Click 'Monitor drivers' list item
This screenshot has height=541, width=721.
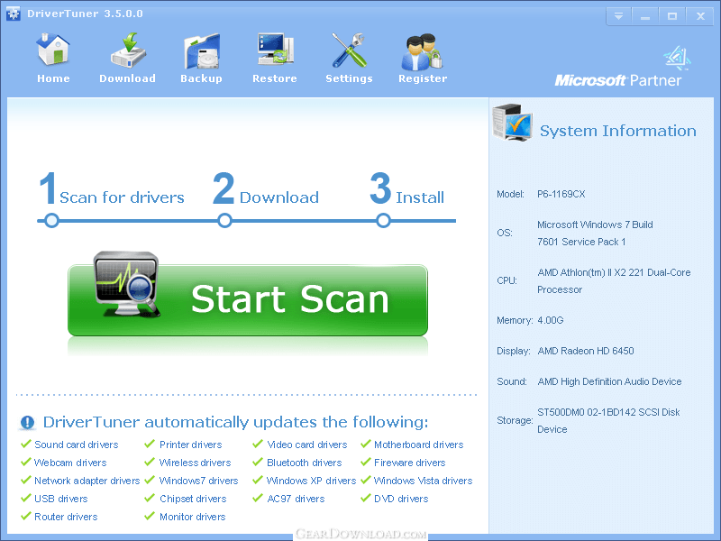[x=192, y=517]
